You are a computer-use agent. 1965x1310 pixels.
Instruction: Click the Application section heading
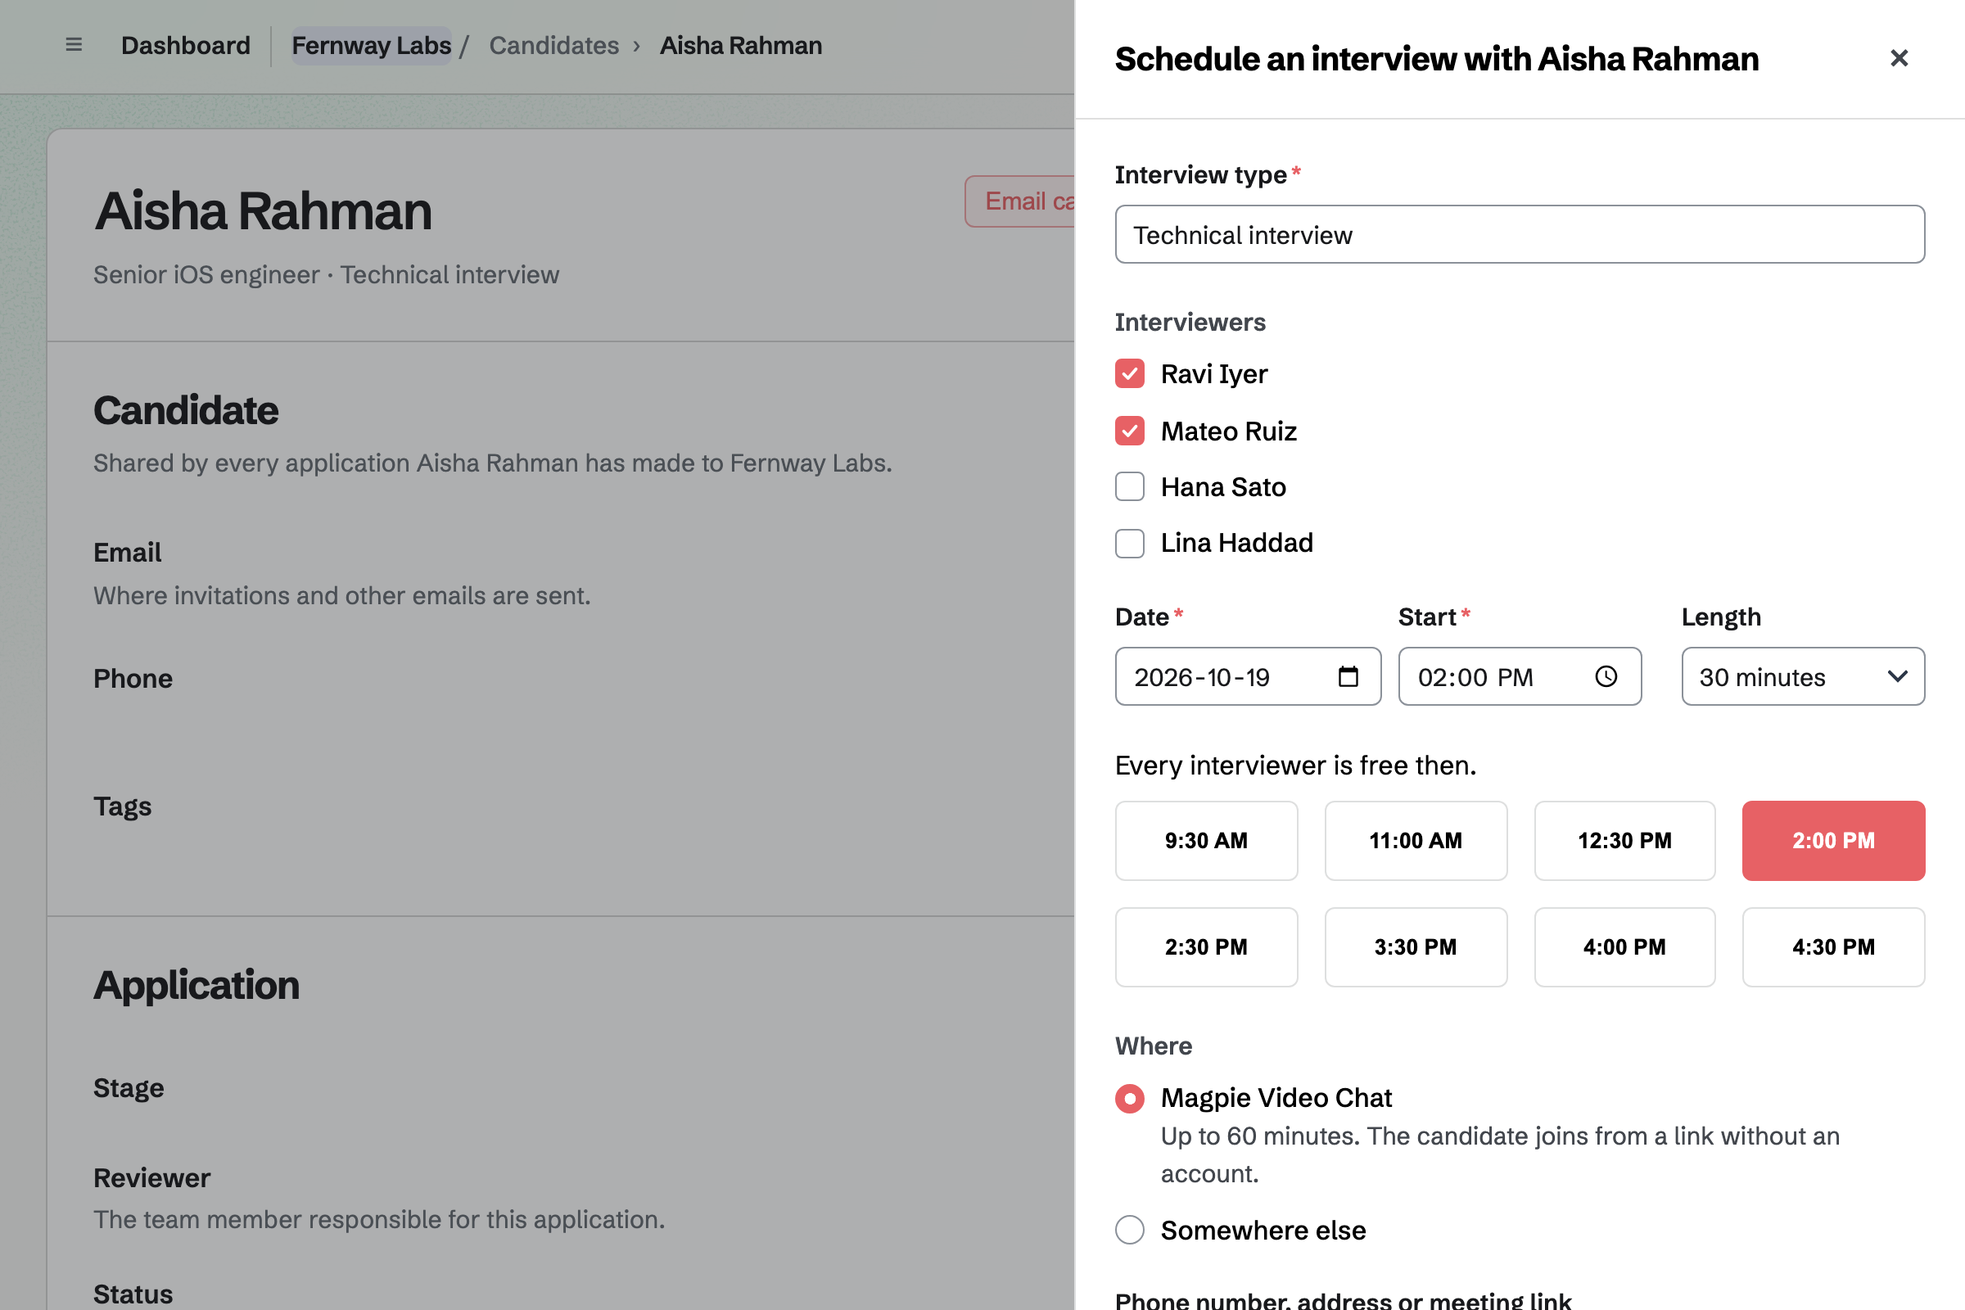196,985
